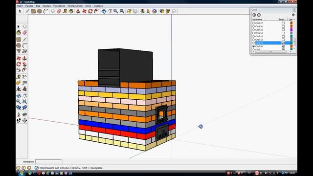Viewport: 313px width, 176px height.
Task: Open the Камера menu
Action: click(x=46, y=6)
